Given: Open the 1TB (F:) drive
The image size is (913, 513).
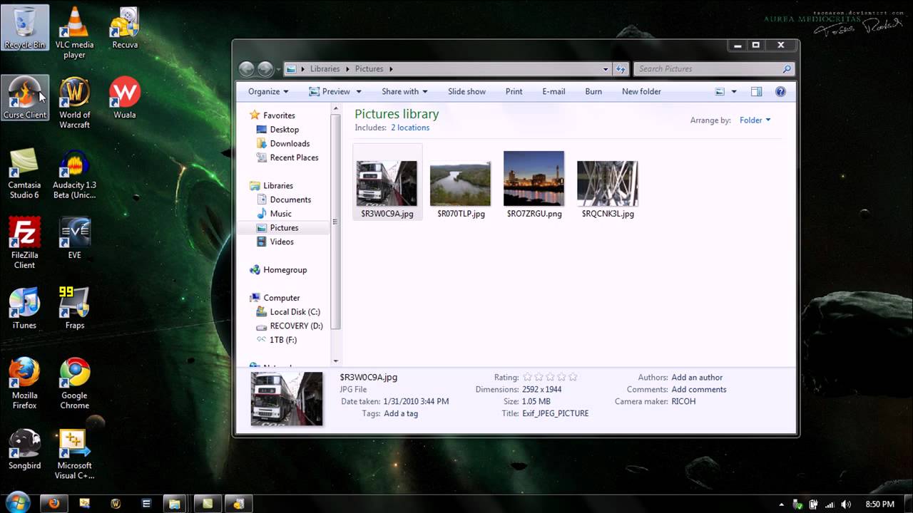Looking at the screenshot, I should pos(276,340).
